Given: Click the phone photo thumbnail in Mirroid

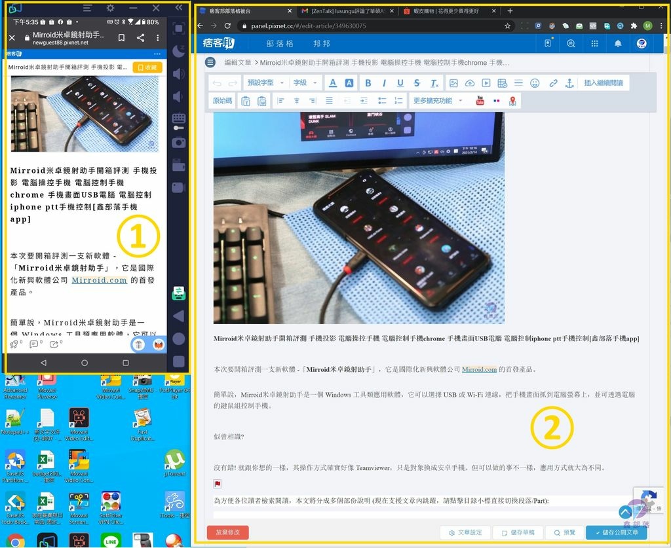Looking at the screenshot, I should [85, 114].
